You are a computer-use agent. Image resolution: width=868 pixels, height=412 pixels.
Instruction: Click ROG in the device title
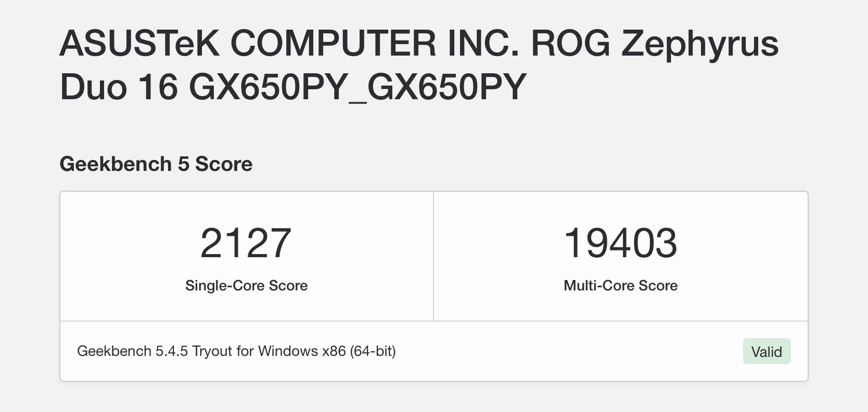[x=570, y=43]
